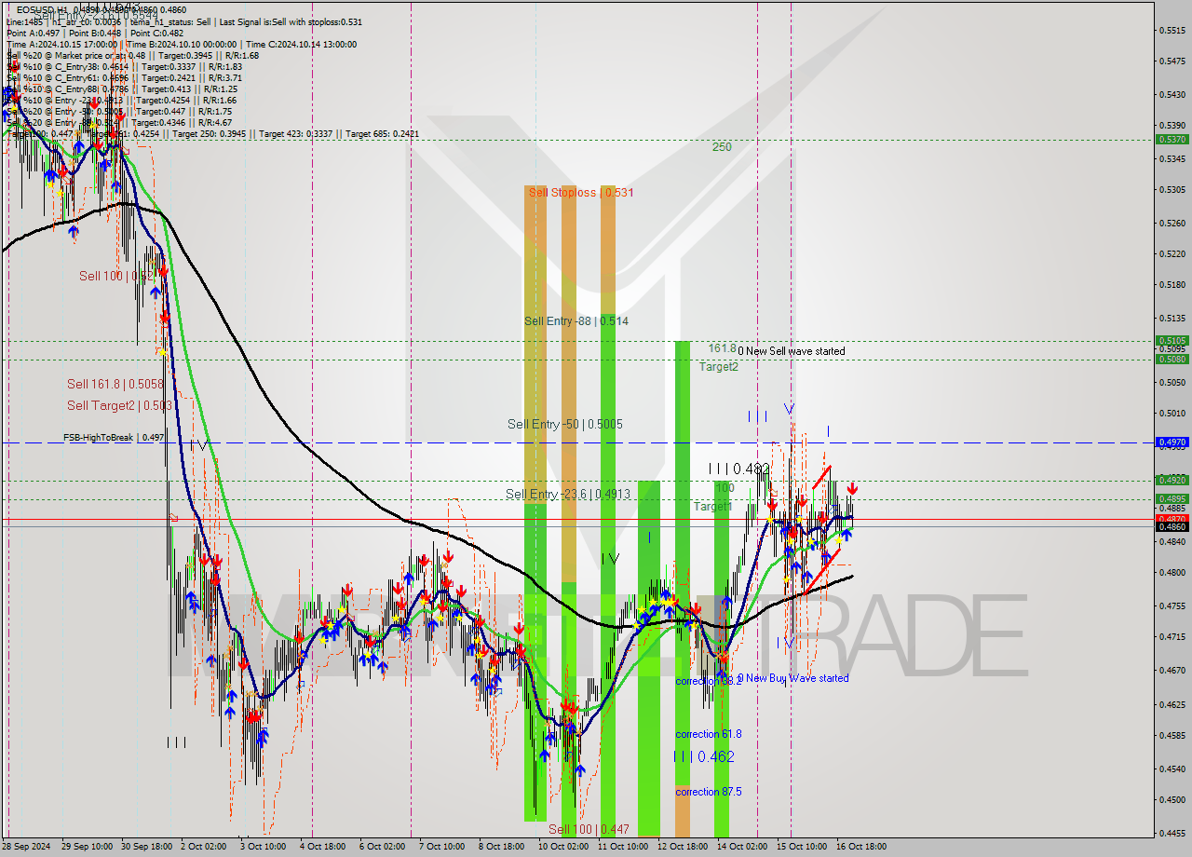Click the 'correction 61.8' label
Image resolution: width=1192 pixels, height=857 pixels.
click(x=709, y=734)
